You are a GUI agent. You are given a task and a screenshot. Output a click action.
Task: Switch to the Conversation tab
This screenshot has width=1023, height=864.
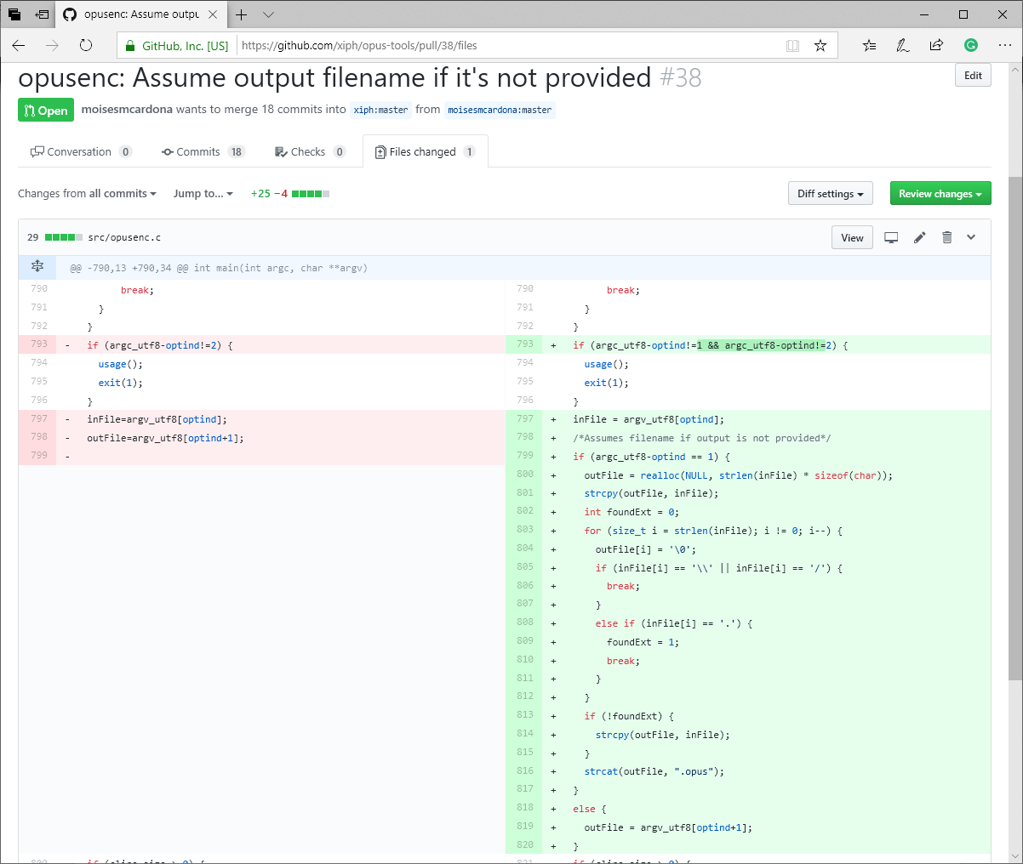tap(81, 151)
